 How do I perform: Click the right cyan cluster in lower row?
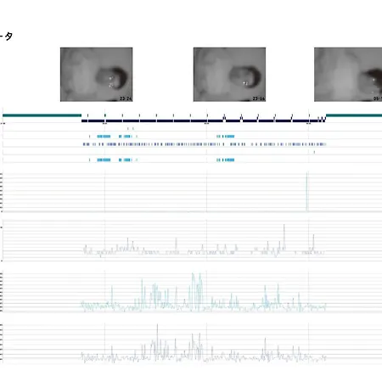(226, 160)
